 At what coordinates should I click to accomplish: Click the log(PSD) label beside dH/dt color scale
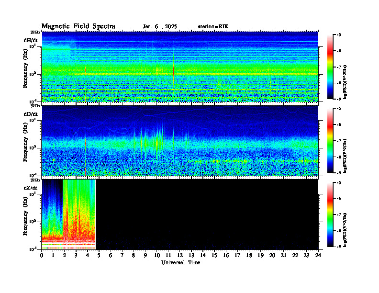(346, 82)
